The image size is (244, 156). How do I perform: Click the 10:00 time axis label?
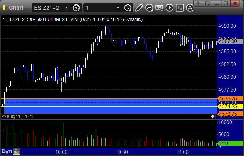[61, 152]
